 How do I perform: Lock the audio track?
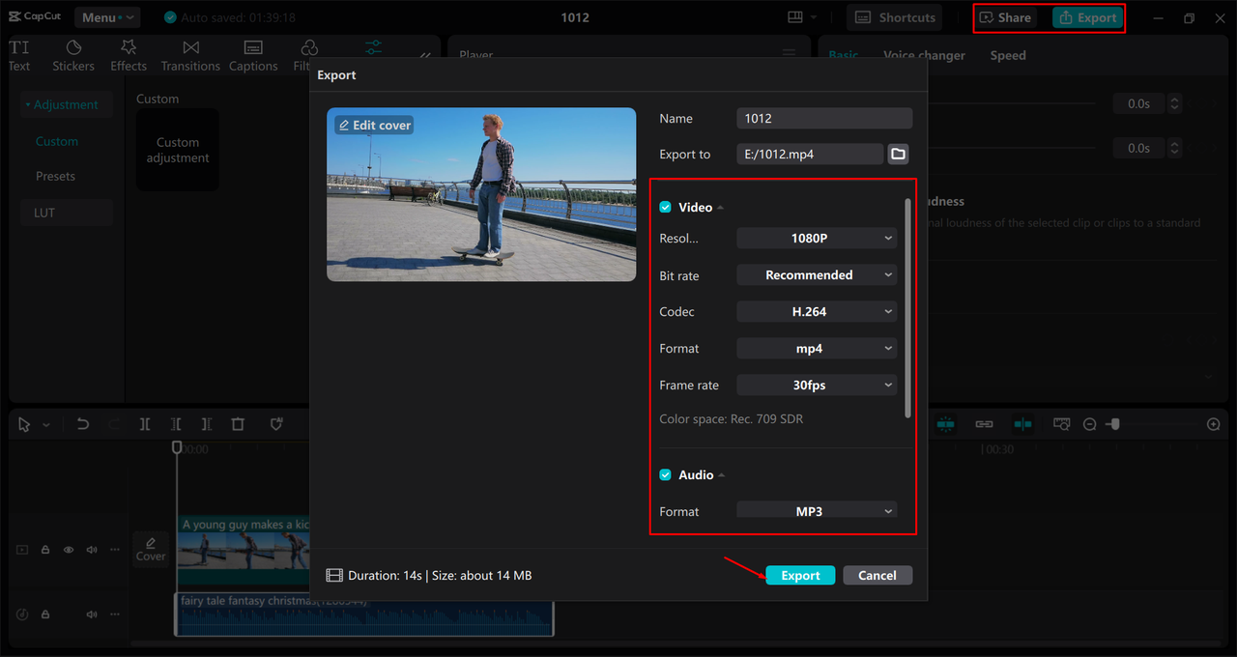coord(45,614)
